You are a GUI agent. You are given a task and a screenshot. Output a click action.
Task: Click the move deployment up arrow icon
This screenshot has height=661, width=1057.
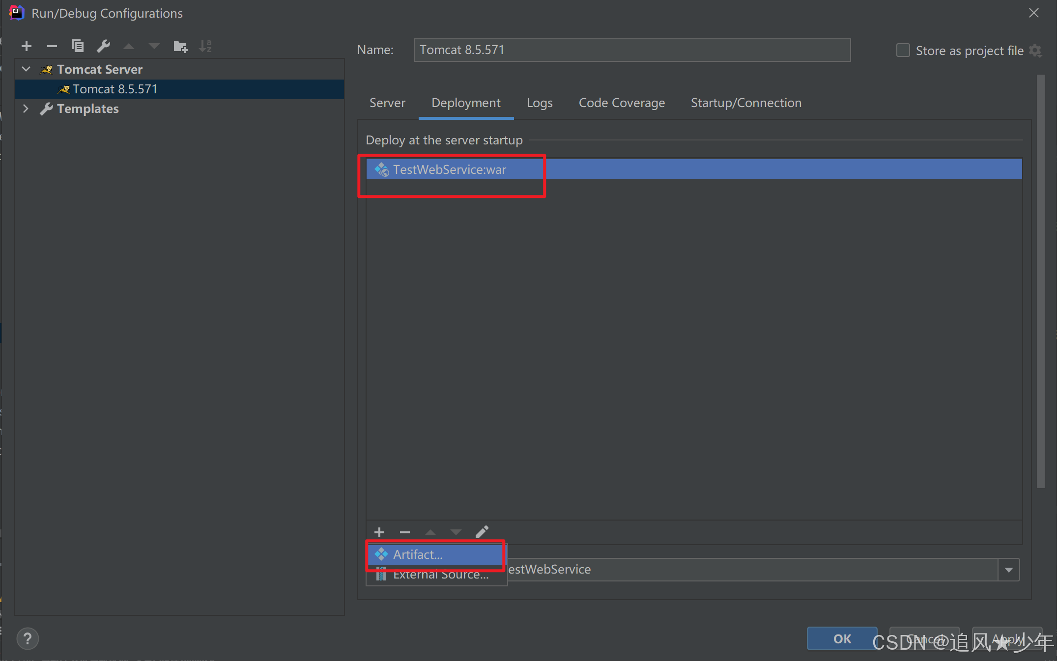431,531
